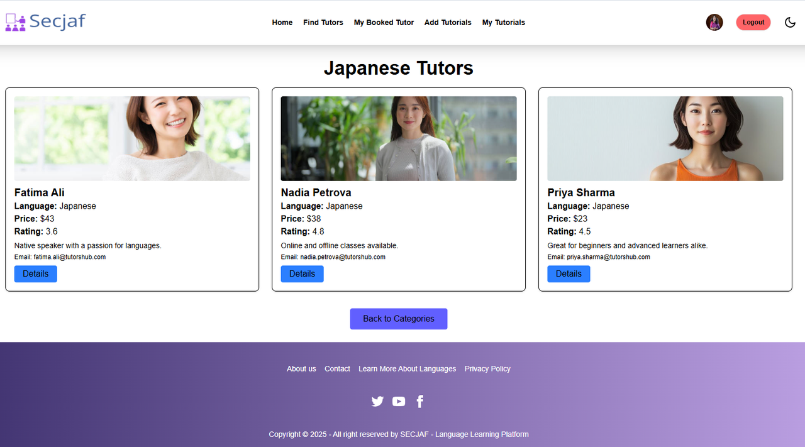Click 'Great for beginners and advanced' description

628,246
